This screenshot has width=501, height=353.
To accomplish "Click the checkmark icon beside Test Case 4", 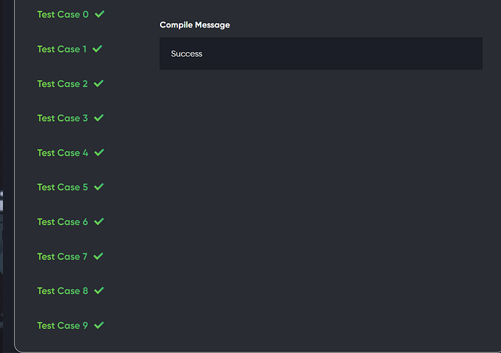I will tap(100, 153).
